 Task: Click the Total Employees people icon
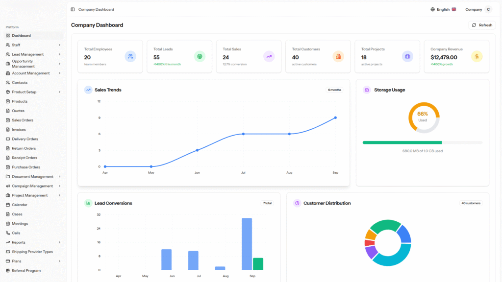coord(130,57)
